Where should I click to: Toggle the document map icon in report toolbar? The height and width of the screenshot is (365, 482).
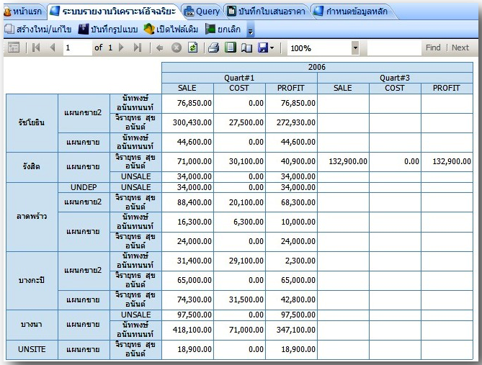click(13, 48)
